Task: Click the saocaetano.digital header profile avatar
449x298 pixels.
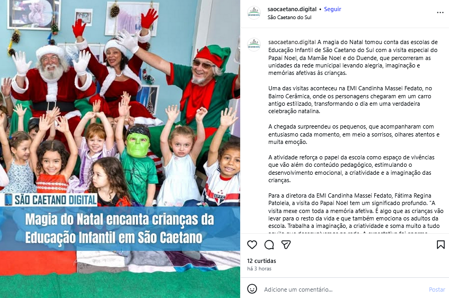Action: (x=254, y=13)
